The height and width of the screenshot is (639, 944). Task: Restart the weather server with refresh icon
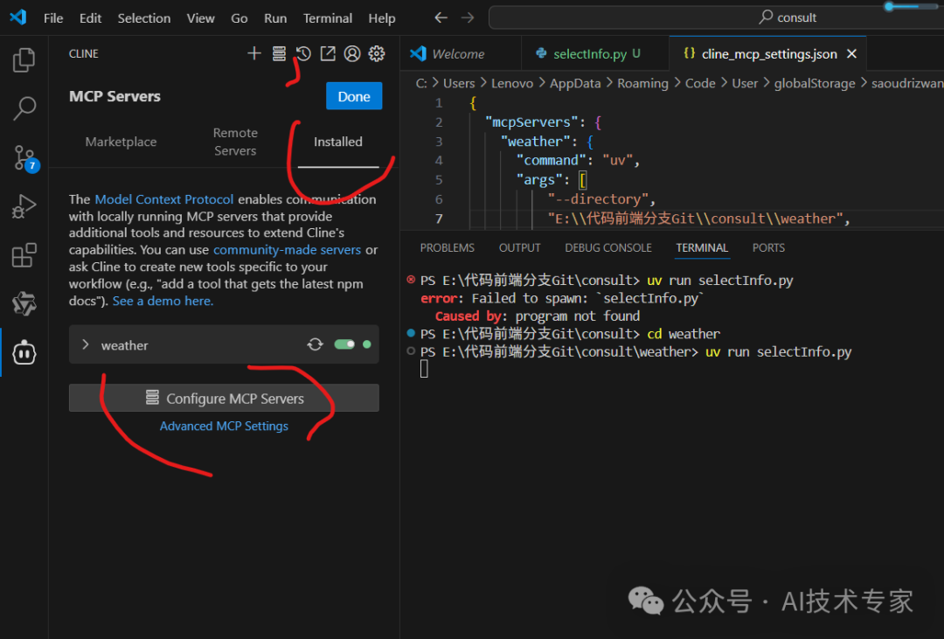pyautogui.click(x=315, y=344)
